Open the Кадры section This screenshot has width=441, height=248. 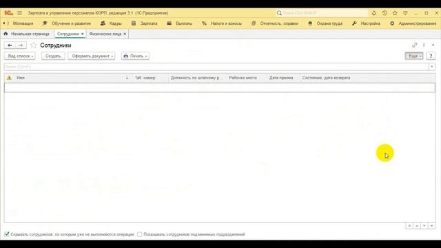coord(111,23)
